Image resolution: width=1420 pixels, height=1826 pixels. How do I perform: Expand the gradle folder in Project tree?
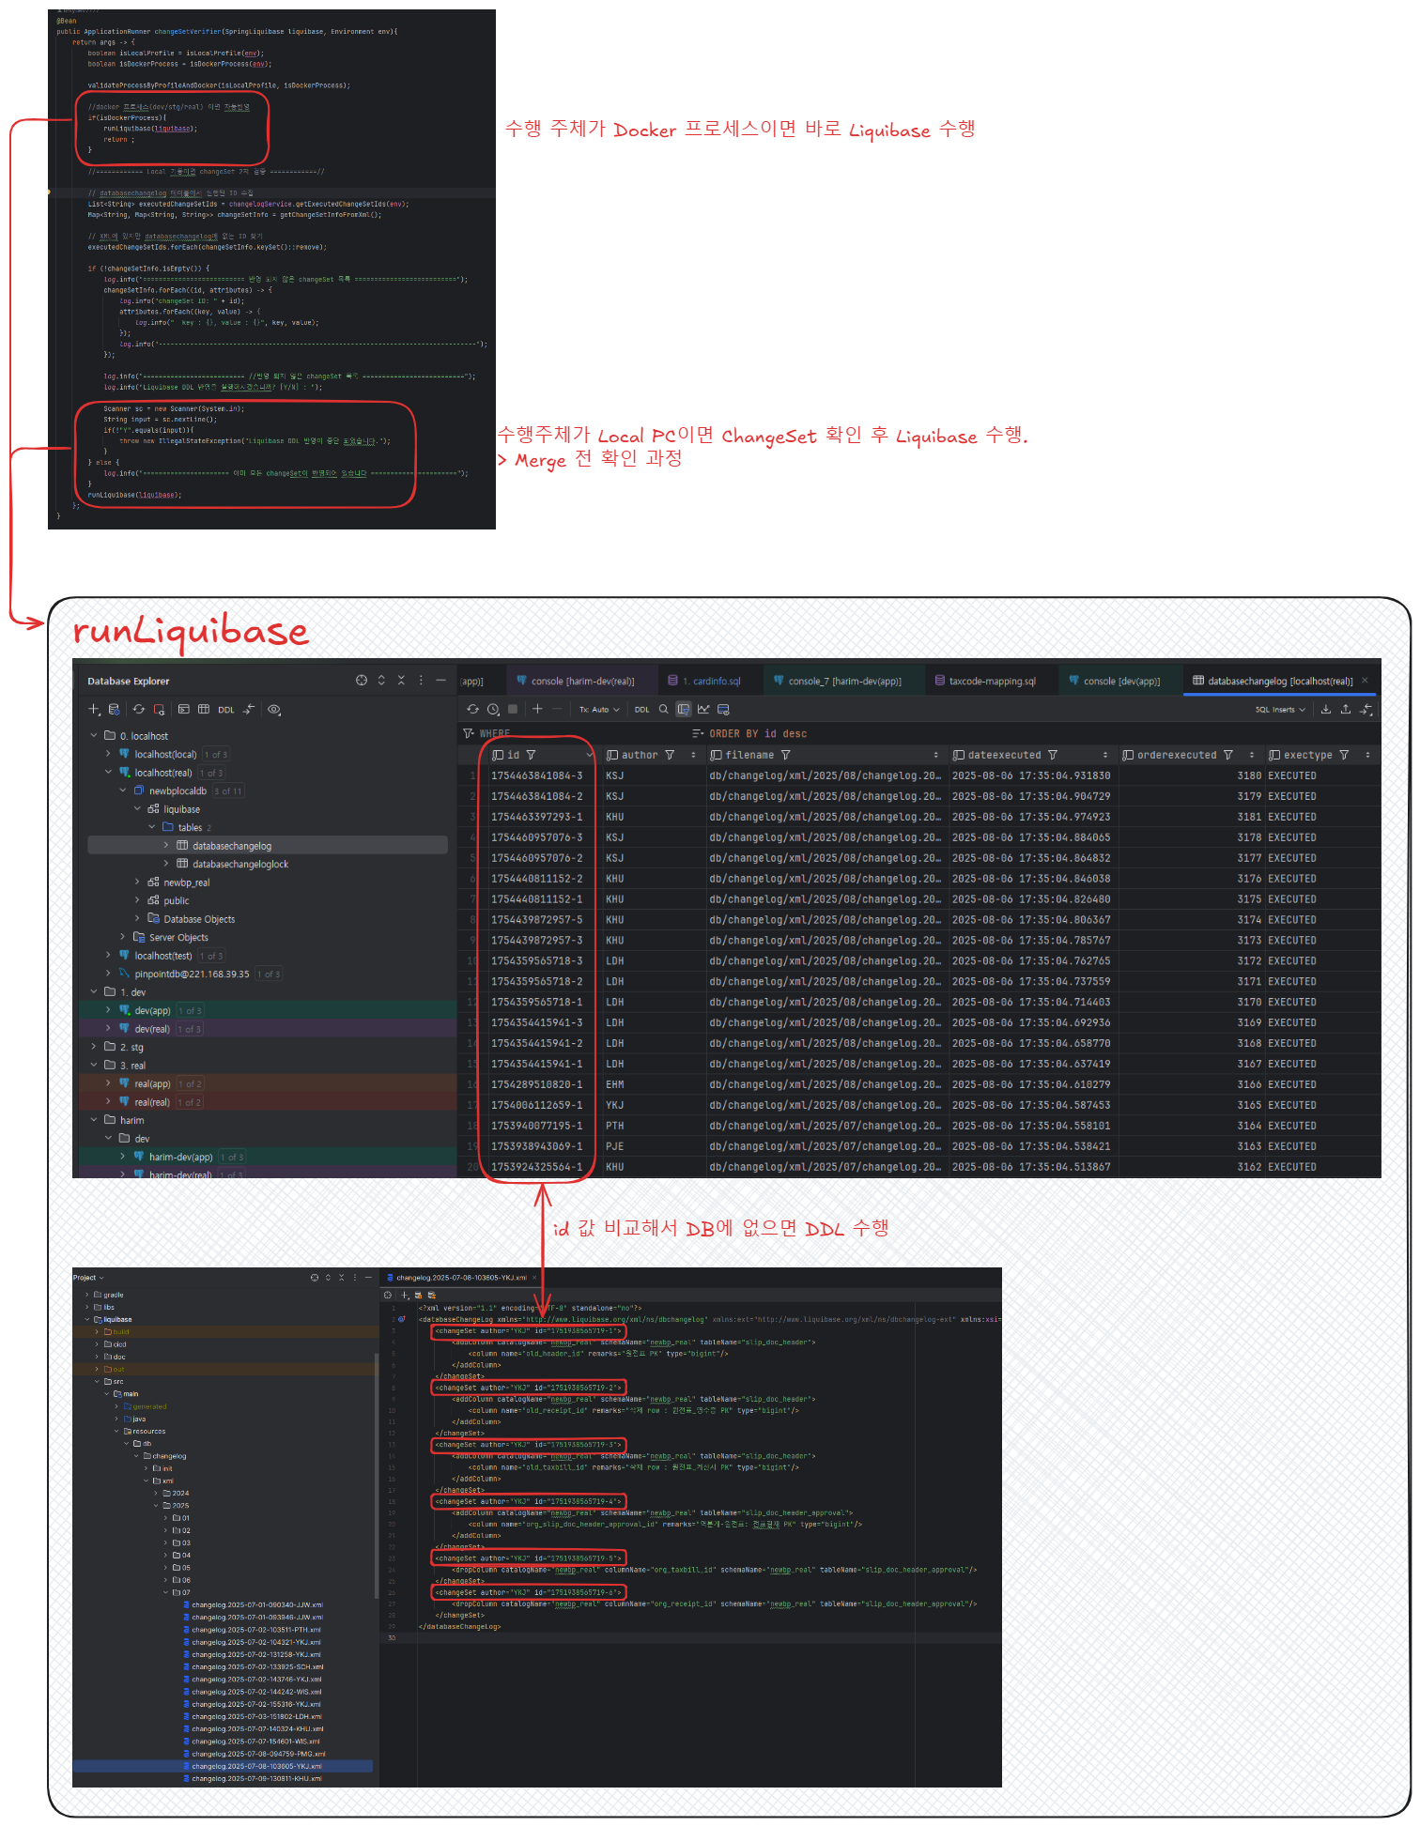(x=87, y=1295)
